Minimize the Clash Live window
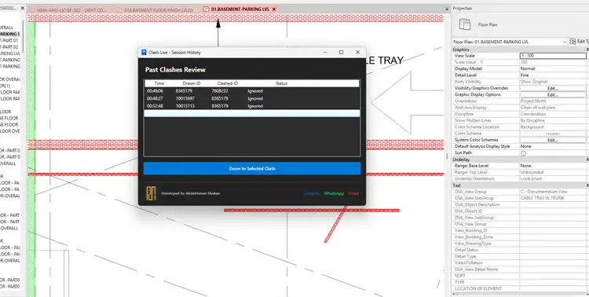589x297 pixels. pyautogui.click(x=325, y=53)
